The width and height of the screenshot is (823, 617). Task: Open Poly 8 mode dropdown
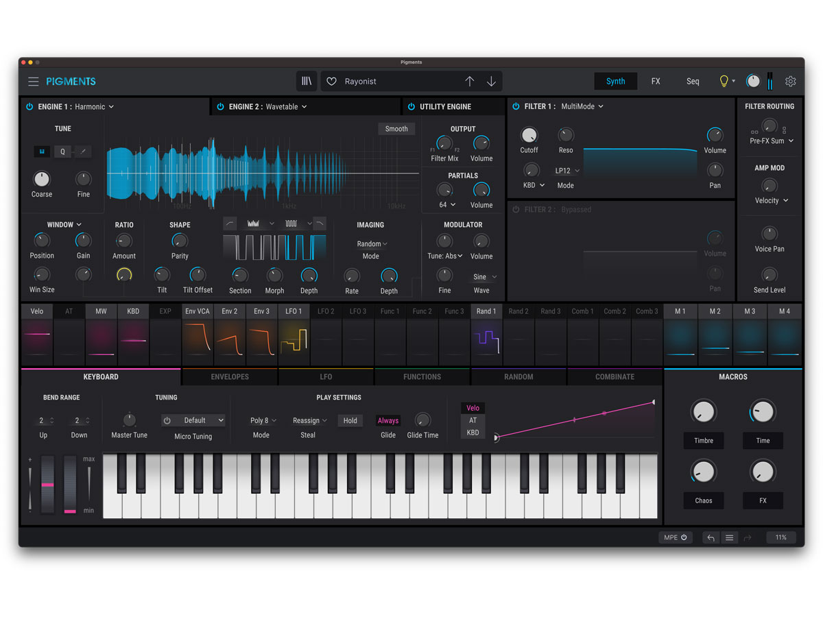pyautogui.click(x=263, y=421)
